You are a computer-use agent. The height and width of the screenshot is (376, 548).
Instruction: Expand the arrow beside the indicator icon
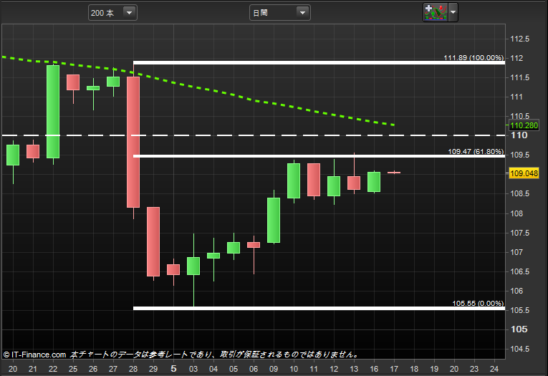click(453, 12)
